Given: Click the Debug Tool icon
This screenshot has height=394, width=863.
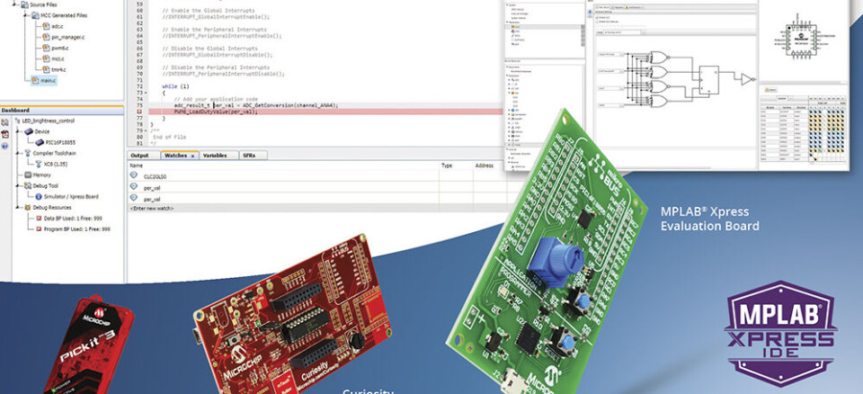Looking at the screenshot, I should point(28,185).
